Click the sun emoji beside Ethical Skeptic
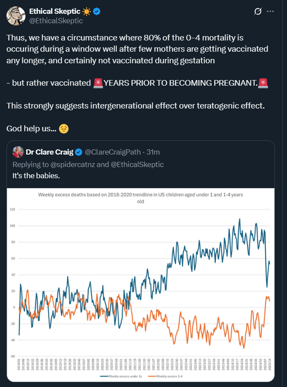Viewport: 287px width, 387px height. pyautogui.click(x=87, y=11)
